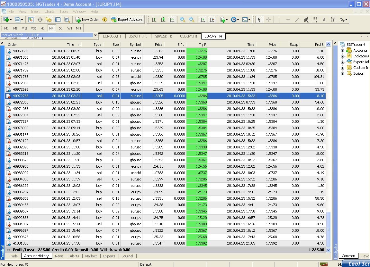Image resolution: width=370 pixels, height=267 pixels.
Task: Open the Common navigator tab
Action: (x=348, y=256)
